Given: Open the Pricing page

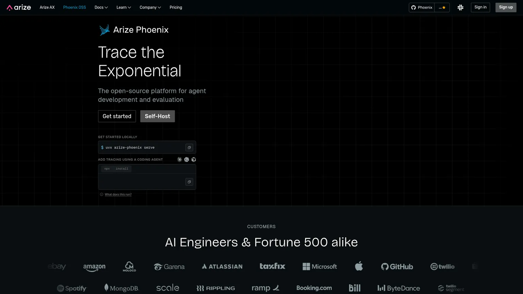Looking at the screenshot, I should (x=176, y=7).
